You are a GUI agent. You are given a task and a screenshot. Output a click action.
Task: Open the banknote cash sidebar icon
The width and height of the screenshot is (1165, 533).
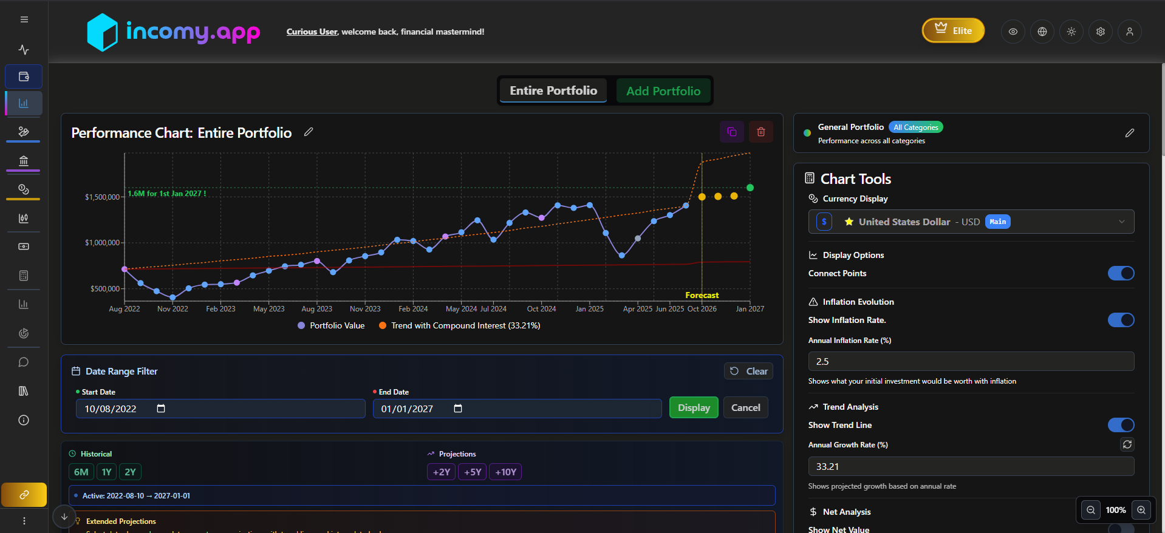point(24,246)
